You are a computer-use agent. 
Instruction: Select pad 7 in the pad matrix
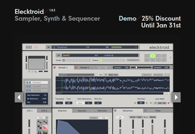pyautogui.click(x=158, y=60)
